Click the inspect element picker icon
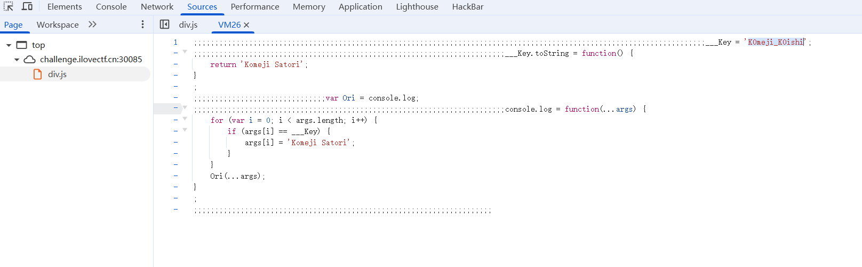The image size is (862, 267). coord(9,7)
